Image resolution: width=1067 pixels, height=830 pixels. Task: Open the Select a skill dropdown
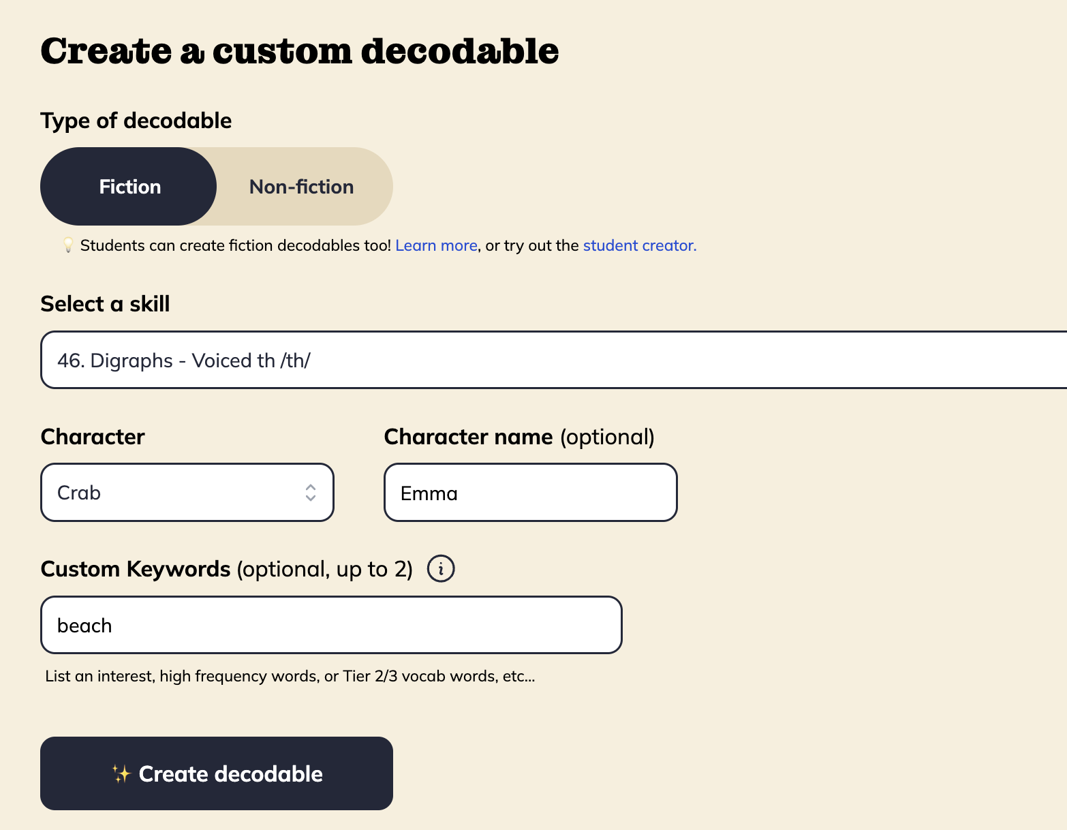[553, 360]
